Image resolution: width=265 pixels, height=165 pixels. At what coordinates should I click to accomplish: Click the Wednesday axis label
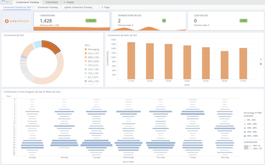pyautogui.click(x=129, y=157)
